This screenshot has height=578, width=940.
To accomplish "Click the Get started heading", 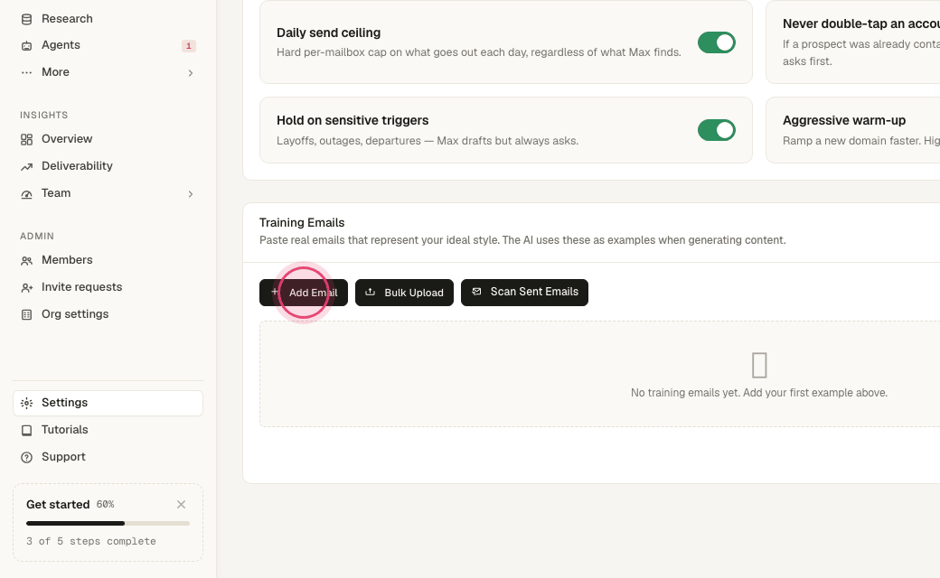I will [58, 504].
